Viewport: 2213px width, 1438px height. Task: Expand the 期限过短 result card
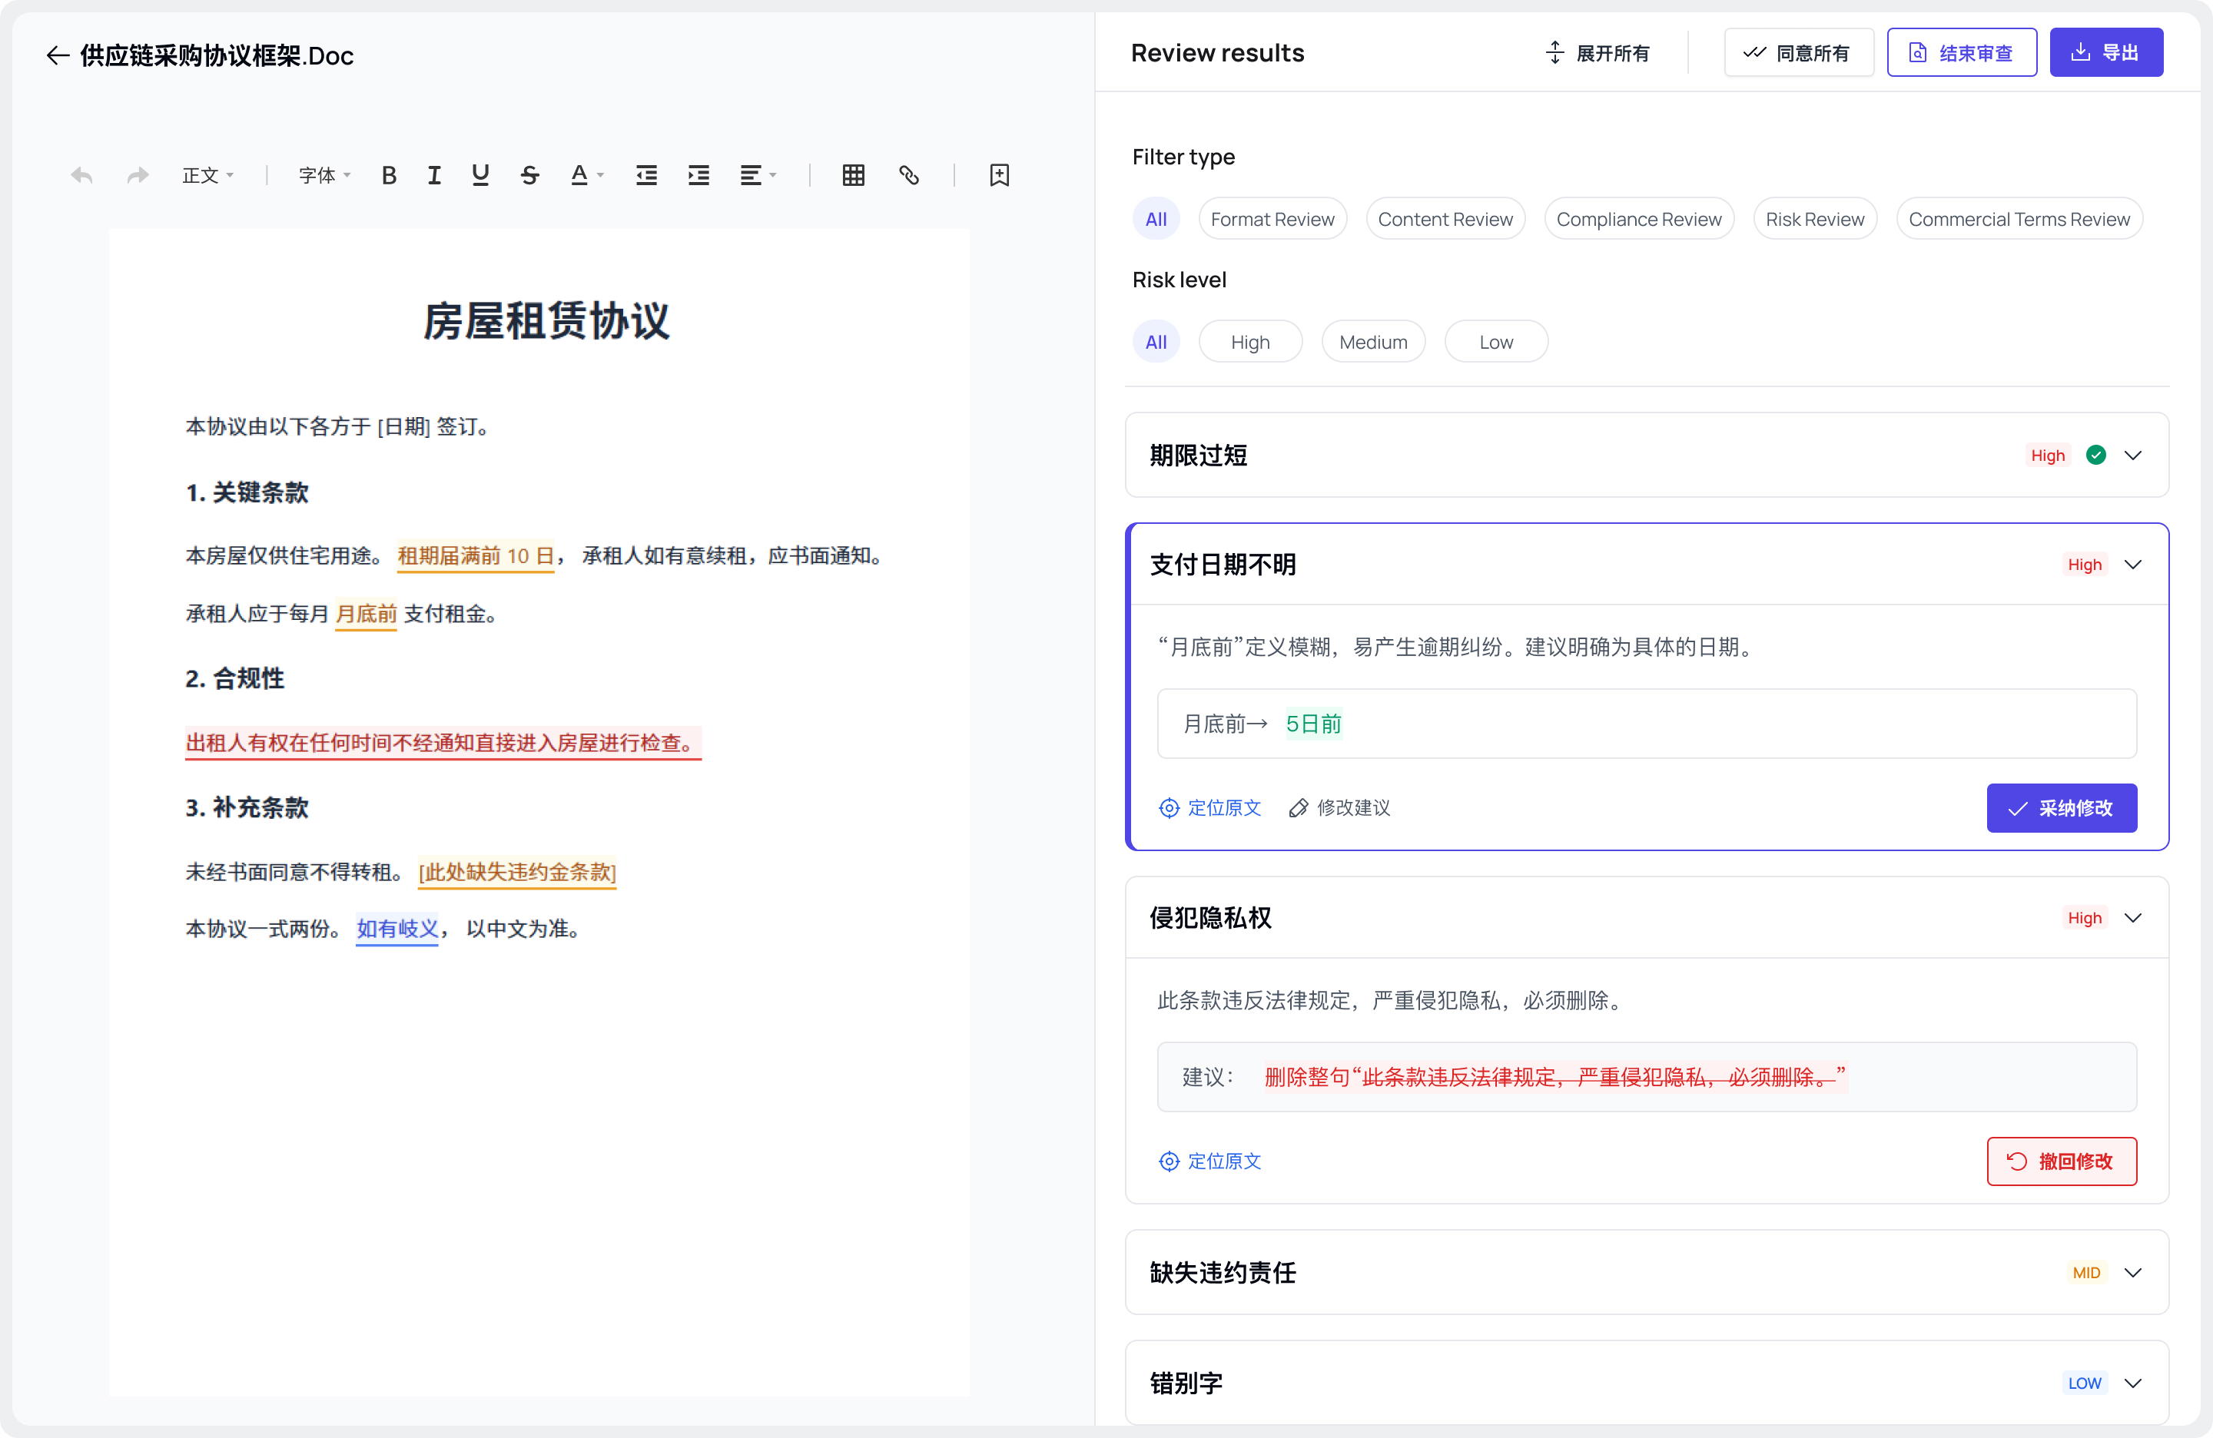click(2133, 456)
